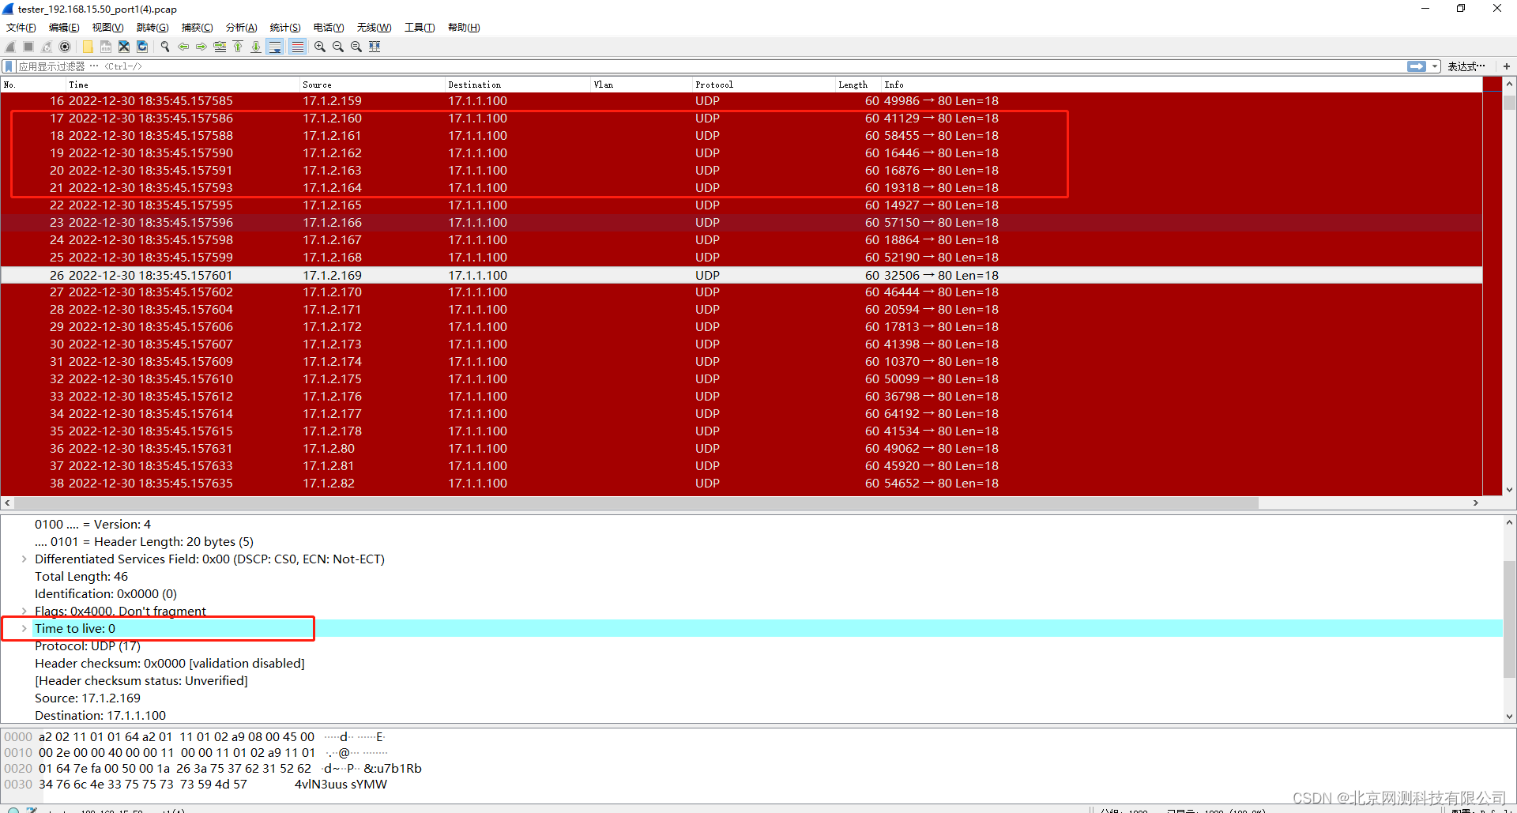Sort by the Destination column header
1517x813 pixels.
tap(518, 85)
